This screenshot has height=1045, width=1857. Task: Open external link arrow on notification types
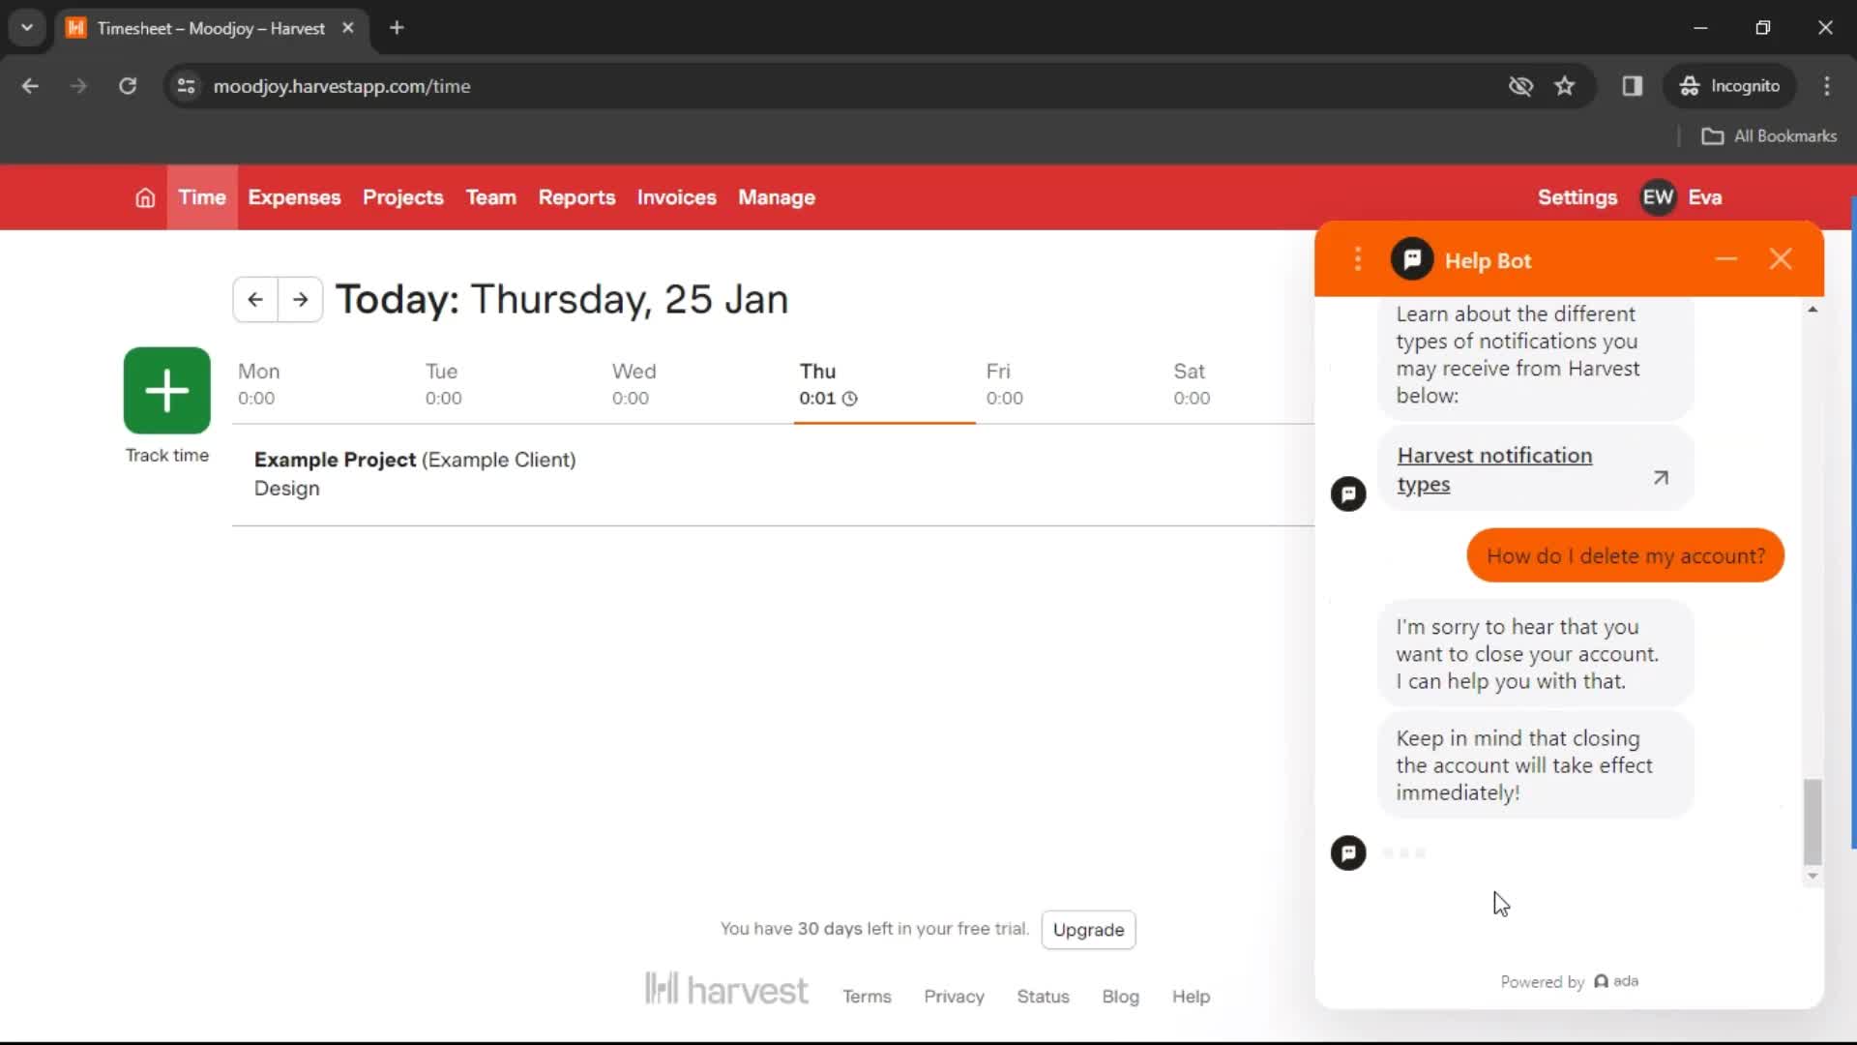tap(1661, 477)
